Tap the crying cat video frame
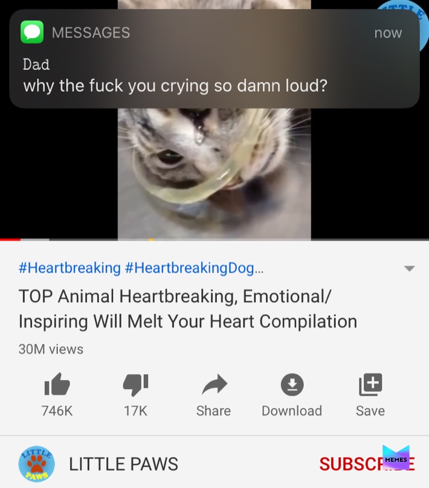 click(214, 173)
